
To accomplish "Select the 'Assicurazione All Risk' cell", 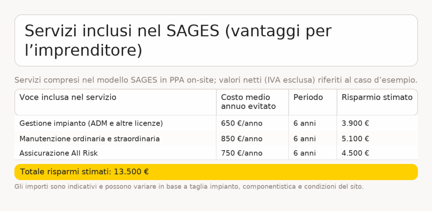I will [x=116, y=153].
